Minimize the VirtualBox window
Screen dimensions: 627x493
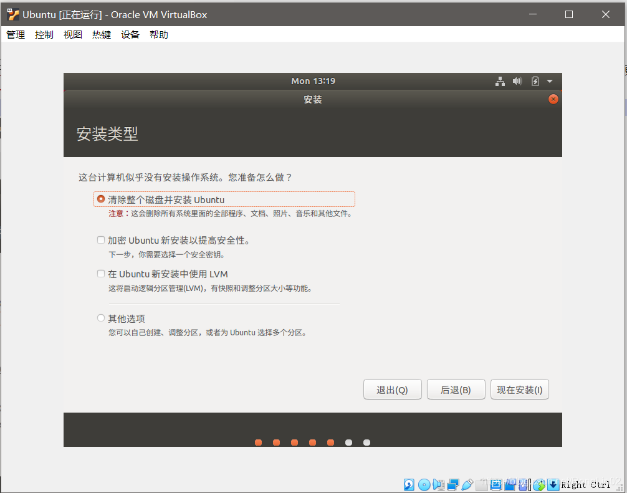click(x=533, y=14)
